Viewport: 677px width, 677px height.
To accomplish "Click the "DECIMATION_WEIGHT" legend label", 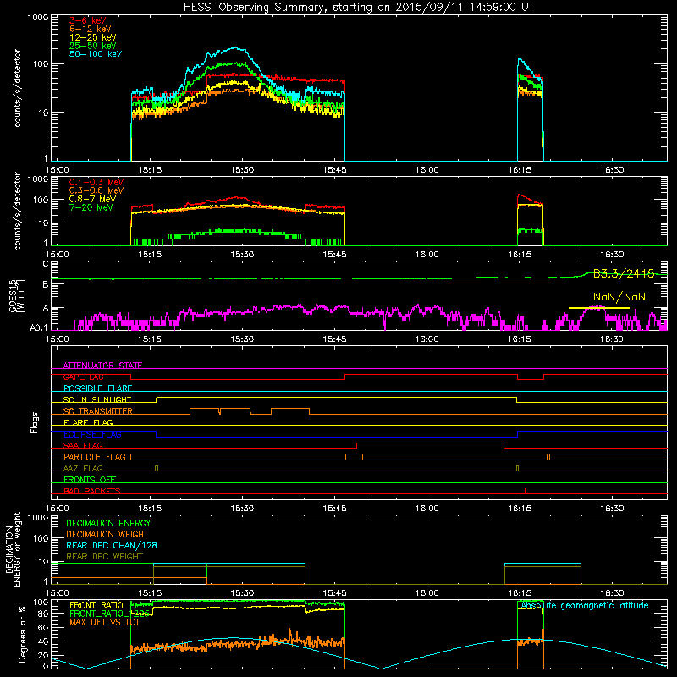I will pyautogui.click(x=107, y=535).
